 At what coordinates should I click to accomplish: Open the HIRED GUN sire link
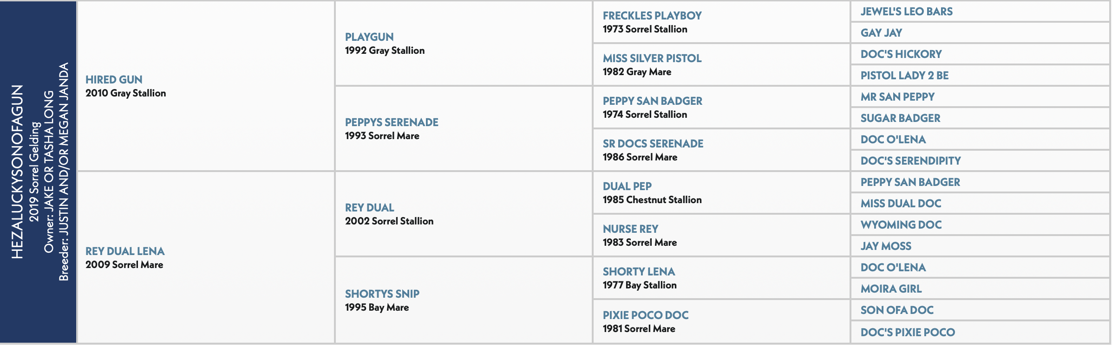coord(114,80)
